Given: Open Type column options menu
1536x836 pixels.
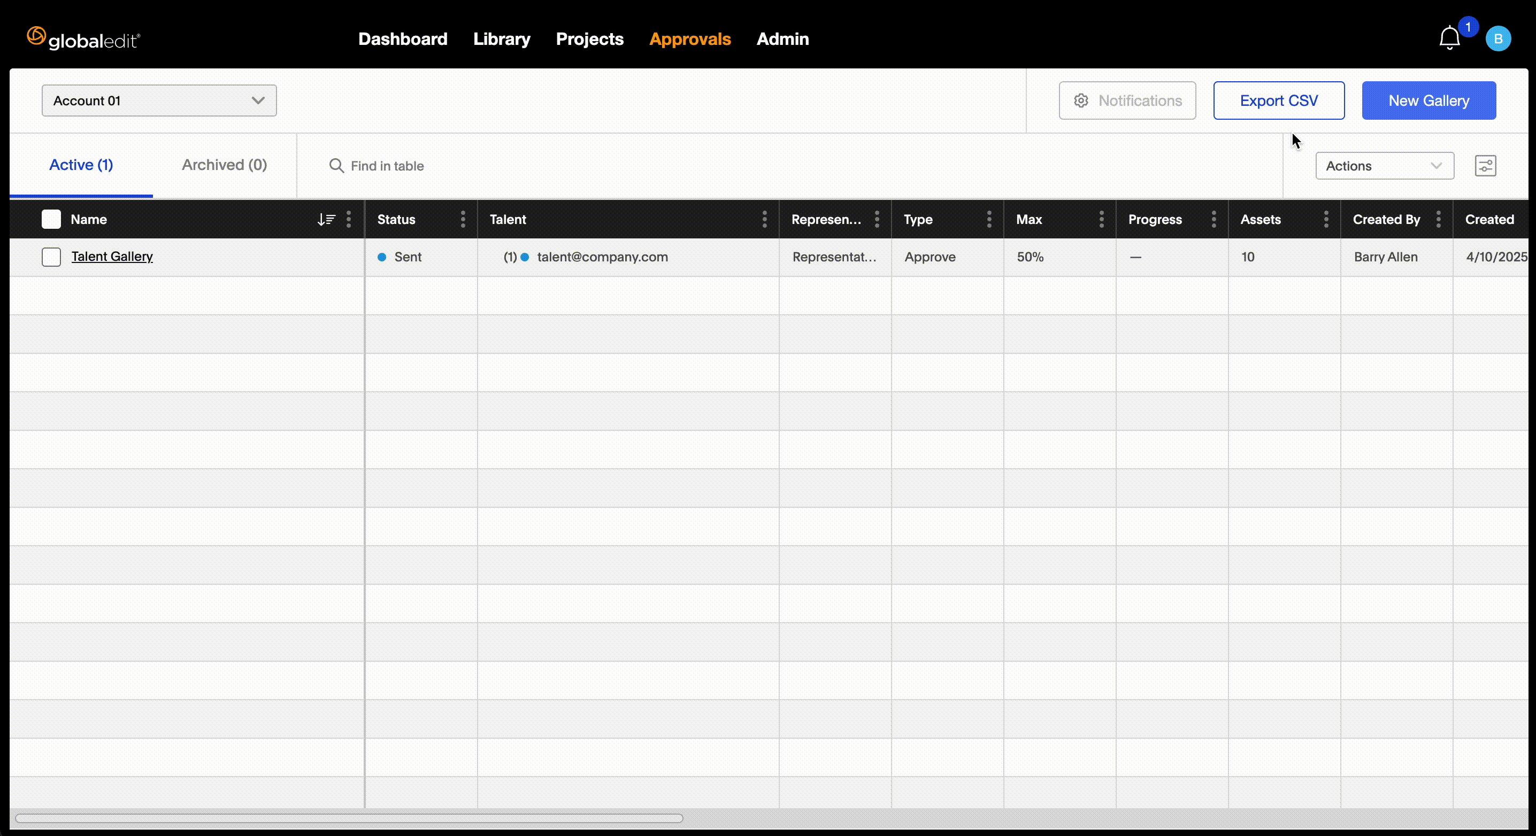Looking at the screenshot, I should (x=989, y=219).
